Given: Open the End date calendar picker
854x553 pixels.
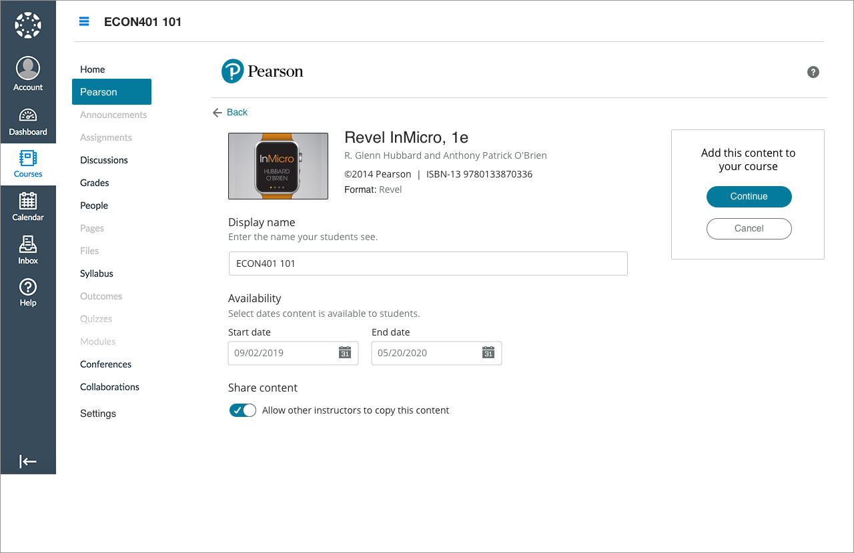Looking at the screenshot, I should point(488,353).
